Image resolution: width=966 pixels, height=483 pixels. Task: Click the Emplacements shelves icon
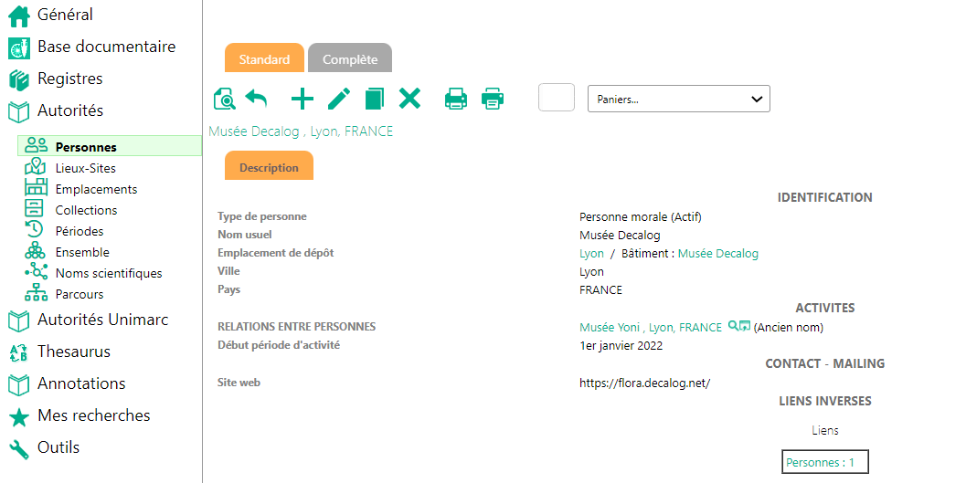click(x=36, y=187)
